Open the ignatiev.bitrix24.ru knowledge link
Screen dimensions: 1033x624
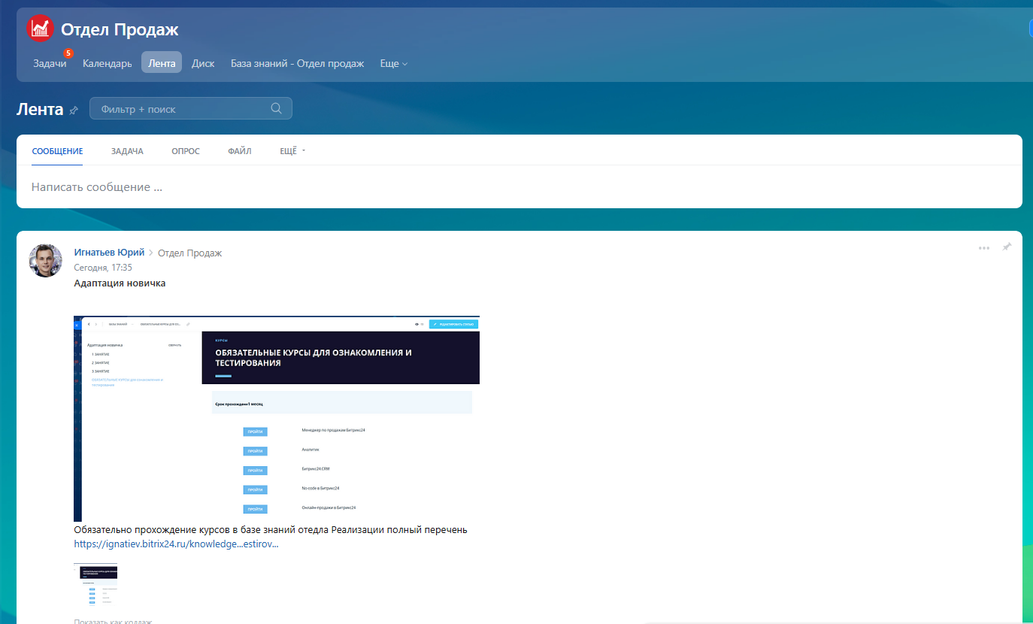(176, 544)
